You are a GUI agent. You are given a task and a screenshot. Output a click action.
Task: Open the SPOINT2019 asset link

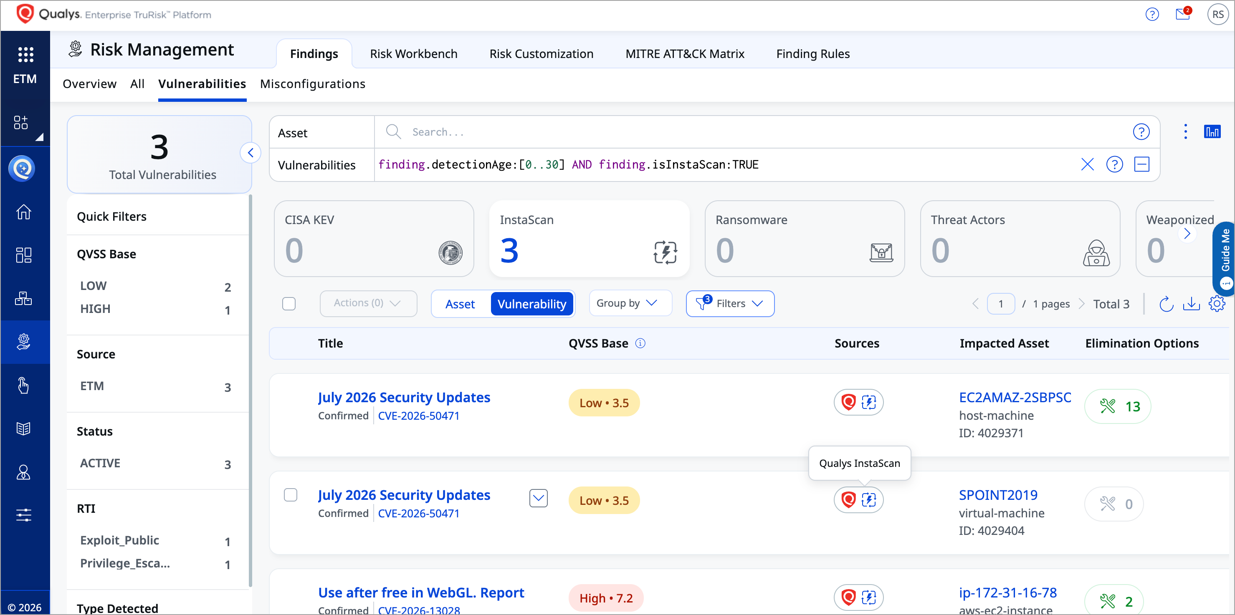(x=998, y=495)
